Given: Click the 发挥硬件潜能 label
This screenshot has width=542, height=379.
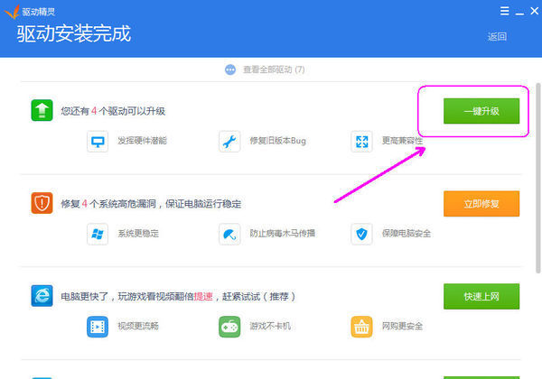Looking at the screenshot, I should click(142, 141).
